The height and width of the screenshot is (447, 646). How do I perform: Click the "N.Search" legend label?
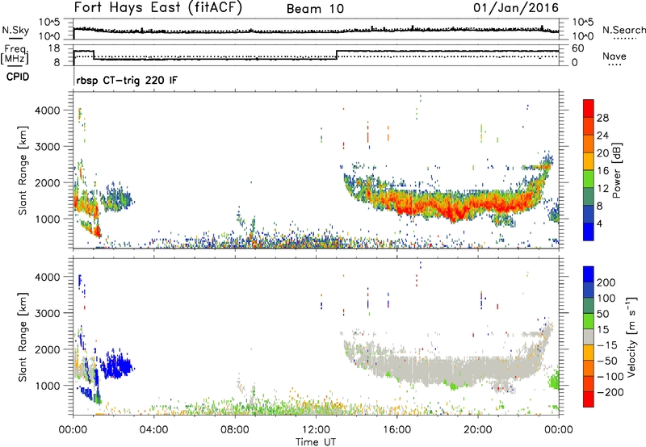pyautogui.click(x=623, y=30)
